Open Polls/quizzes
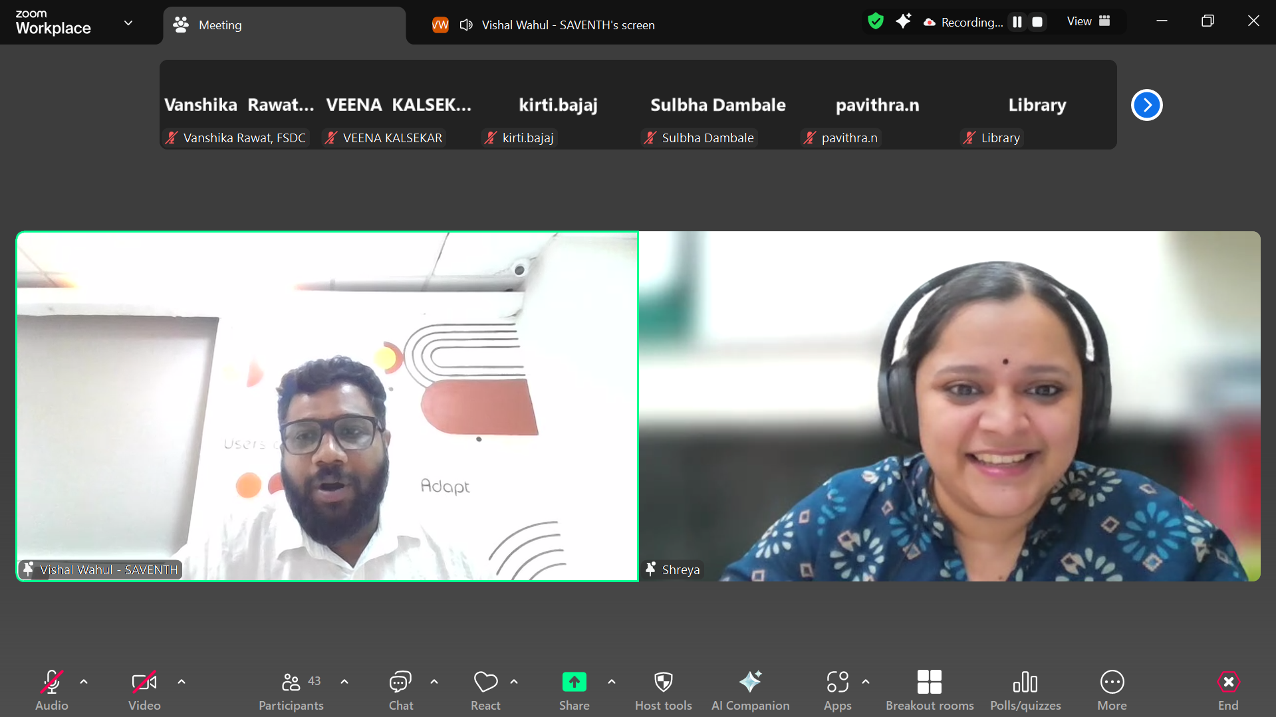Viewport: 1276px width, 717px height. pos(1025,689)
